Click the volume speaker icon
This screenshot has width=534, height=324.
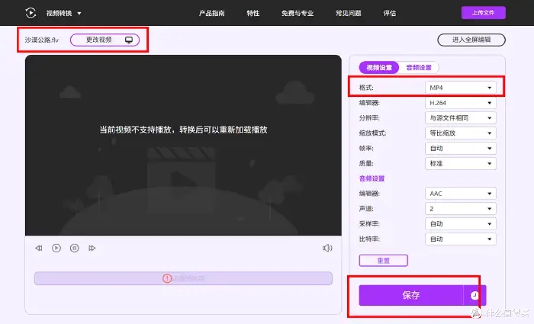pos(327,248)
